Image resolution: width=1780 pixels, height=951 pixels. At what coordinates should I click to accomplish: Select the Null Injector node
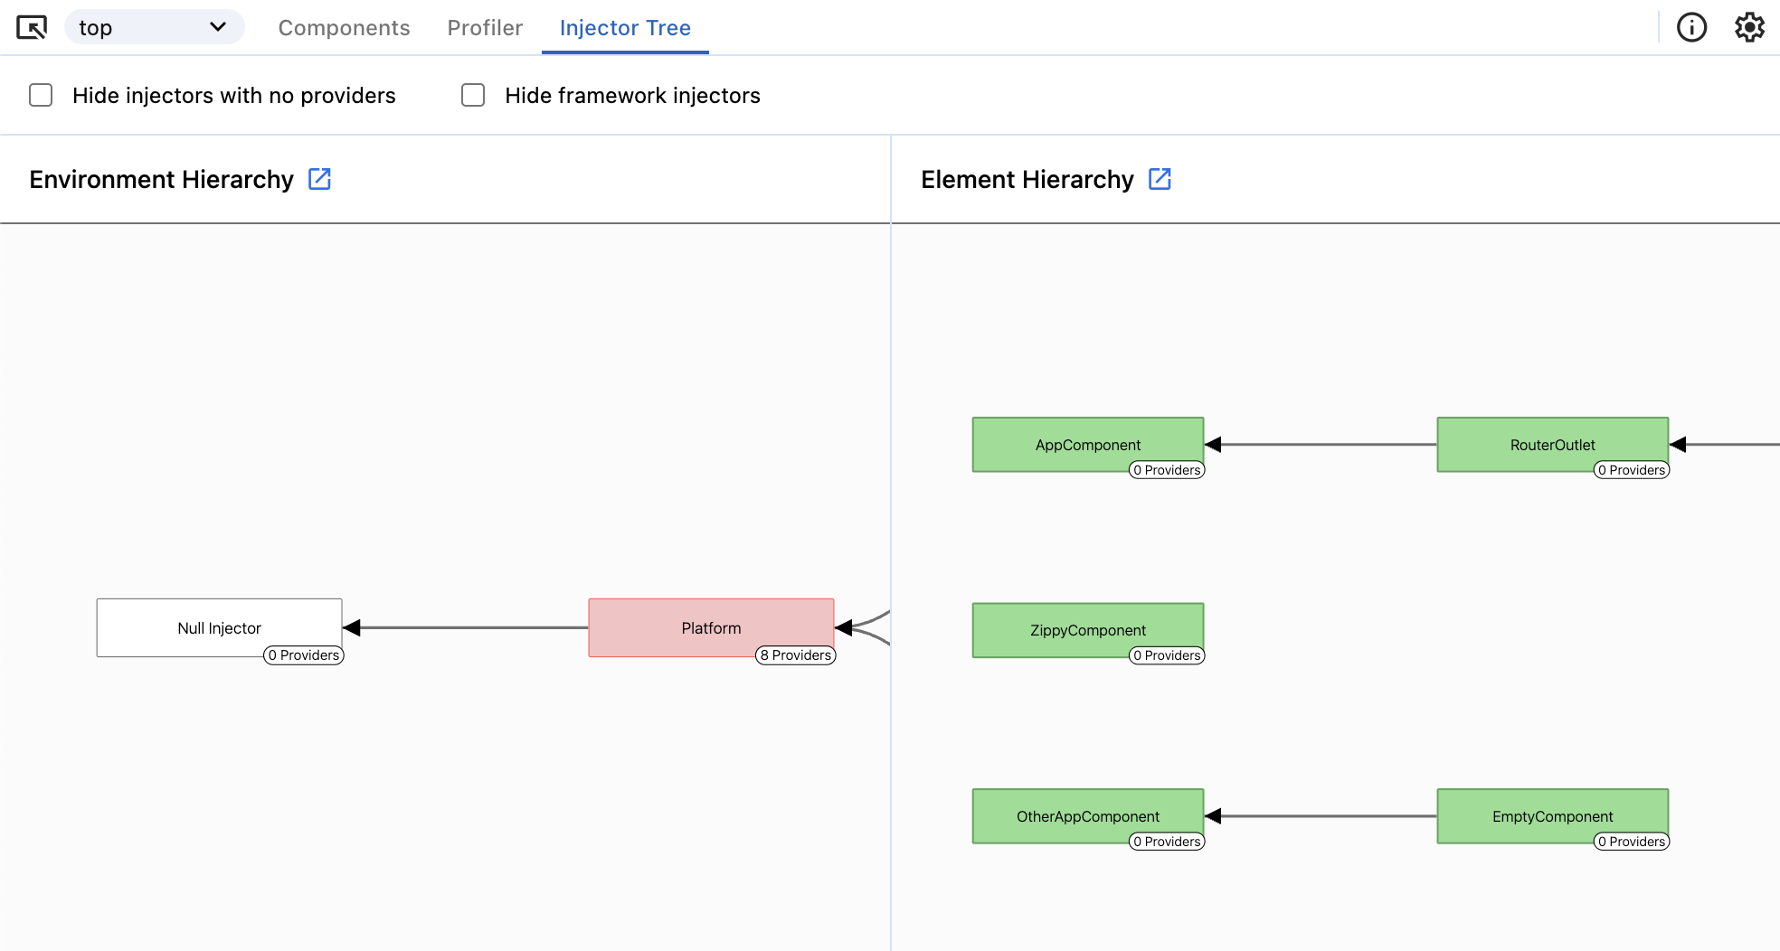click(219, 627)
